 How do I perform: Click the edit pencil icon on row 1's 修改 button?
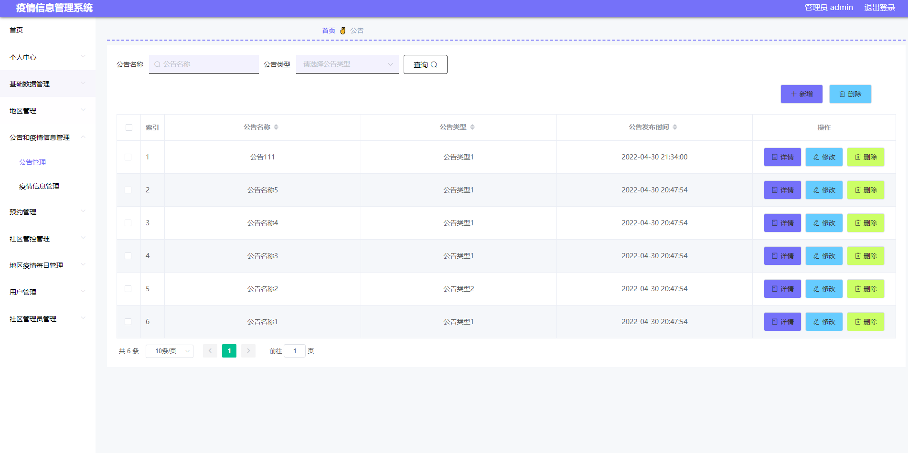pyautogui.click(x=815, y=157)
